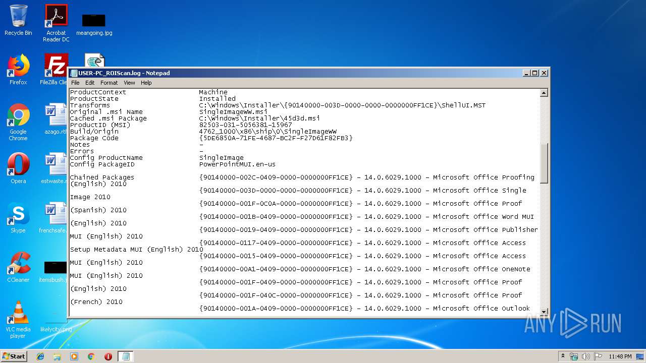Open Chrome from the taskbar
The height and width of the screenshot is (363, 646).
[91, 356]
